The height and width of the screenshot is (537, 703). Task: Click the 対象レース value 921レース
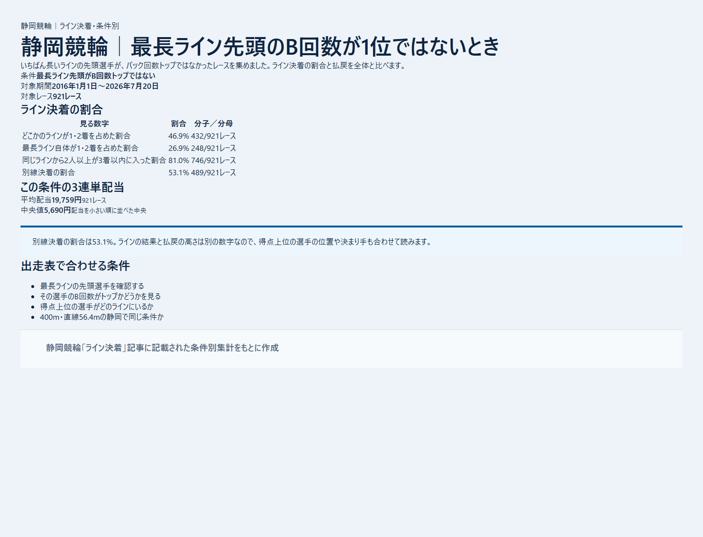pyautogui.click(x=67, y=96)
